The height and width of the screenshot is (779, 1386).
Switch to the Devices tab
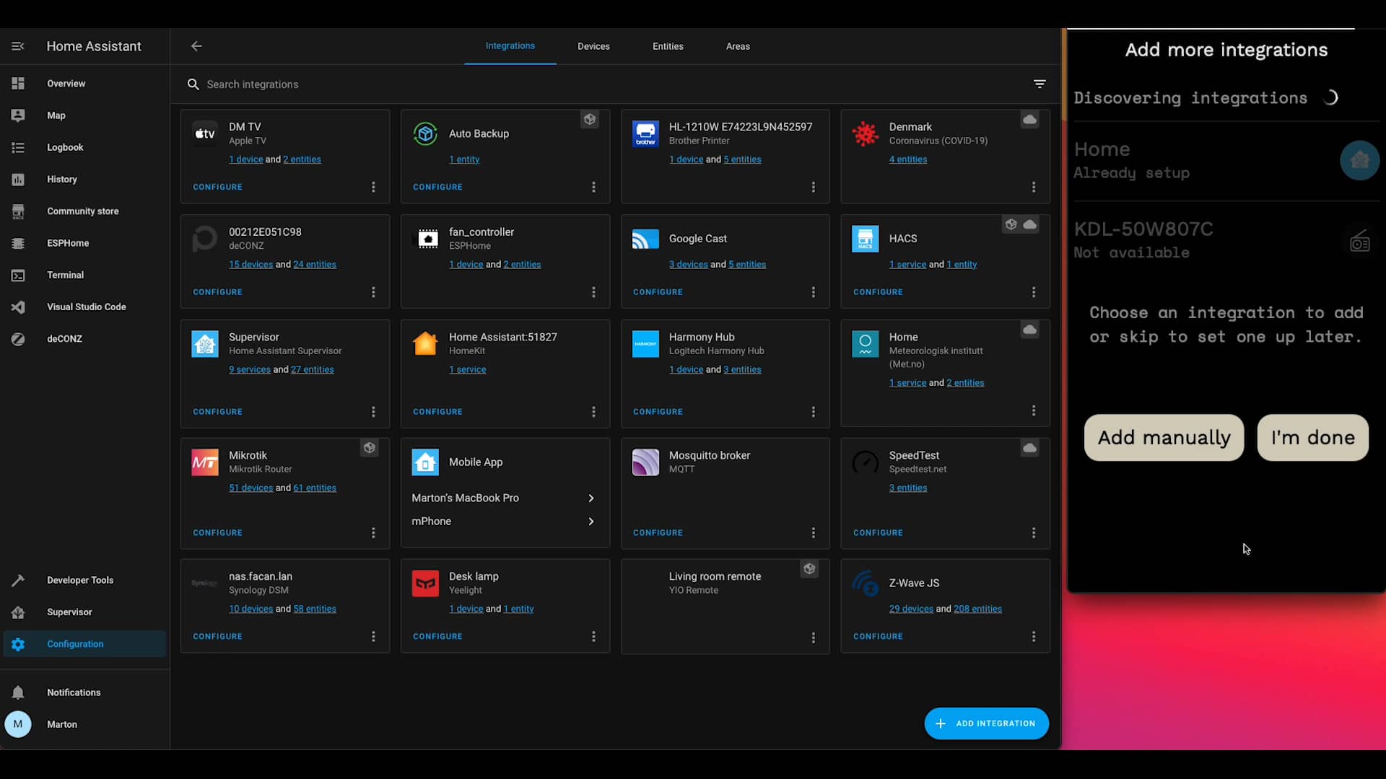point(593,46)
